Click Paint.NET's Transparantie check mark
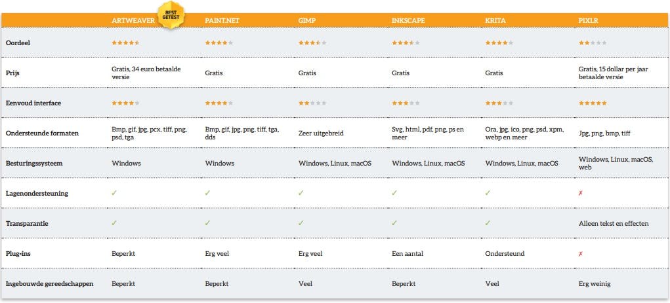The width and height of the screenshot is (670, 303). point(207,223)
